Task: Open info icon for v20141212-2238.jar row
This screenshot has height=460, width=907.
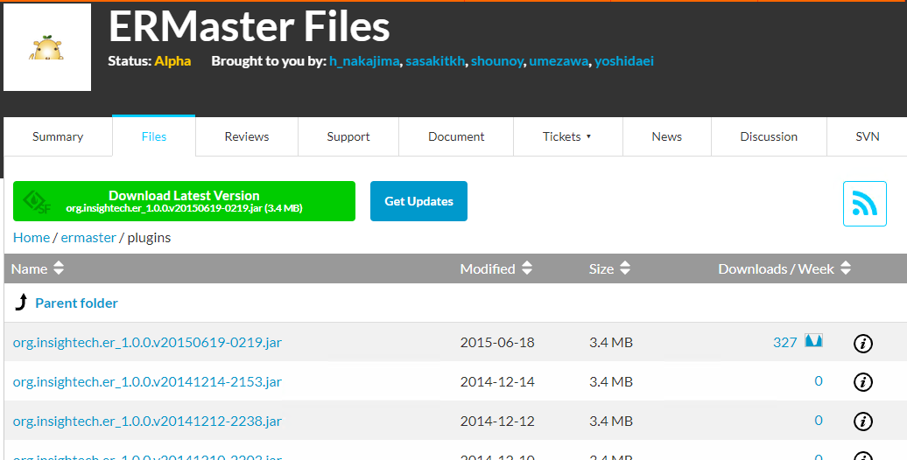Action: [863, 422]
